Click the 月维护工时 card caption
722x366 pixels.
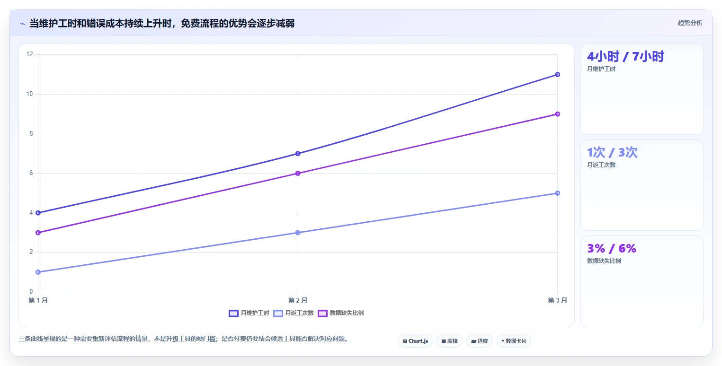pos(601,69)
